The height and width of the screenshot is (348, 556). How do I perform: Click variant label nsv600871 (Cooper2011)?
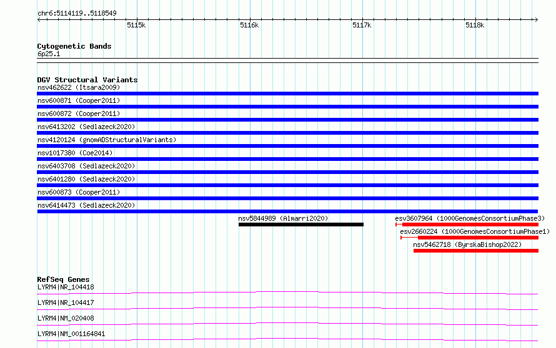click(79, 100)
